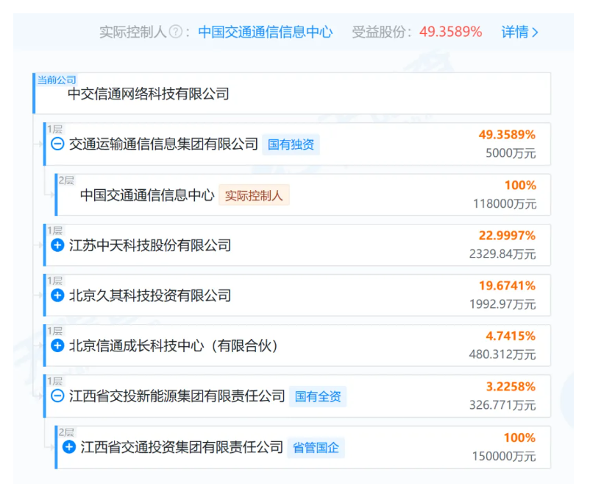Image resolution: width=590 pixels, height=484 pixels.
Task: Click the 省管国企 tag
Action: coord(316,447)
